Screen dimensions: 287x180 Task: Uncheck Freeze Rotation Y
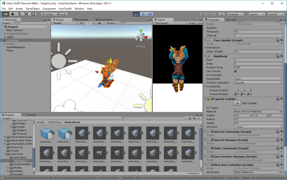(242, 94)
